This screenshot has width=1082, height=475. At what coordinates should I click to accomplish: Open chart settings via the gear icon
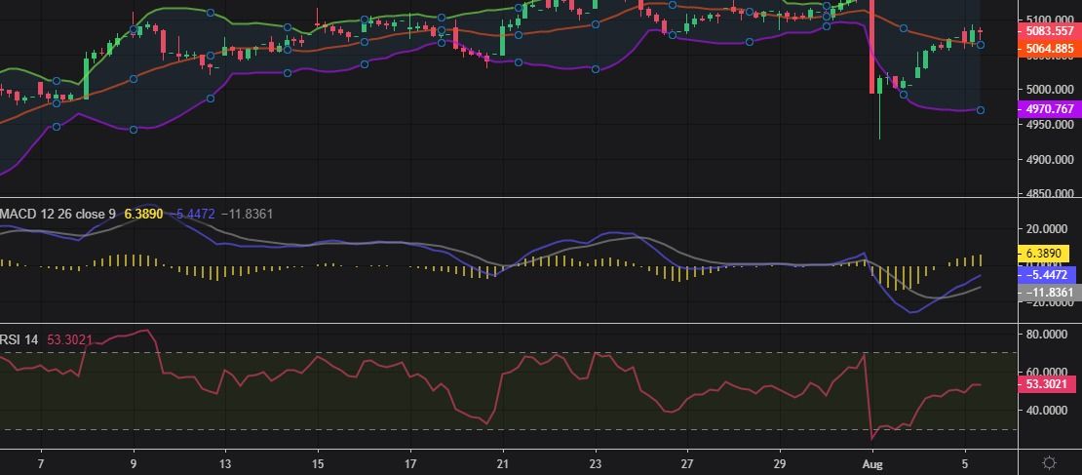(1050, 462)
